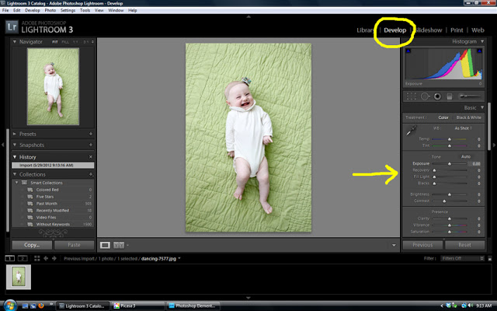The image size is (497, 311).
Task: Click the Previous button
Action: (422, 245)
